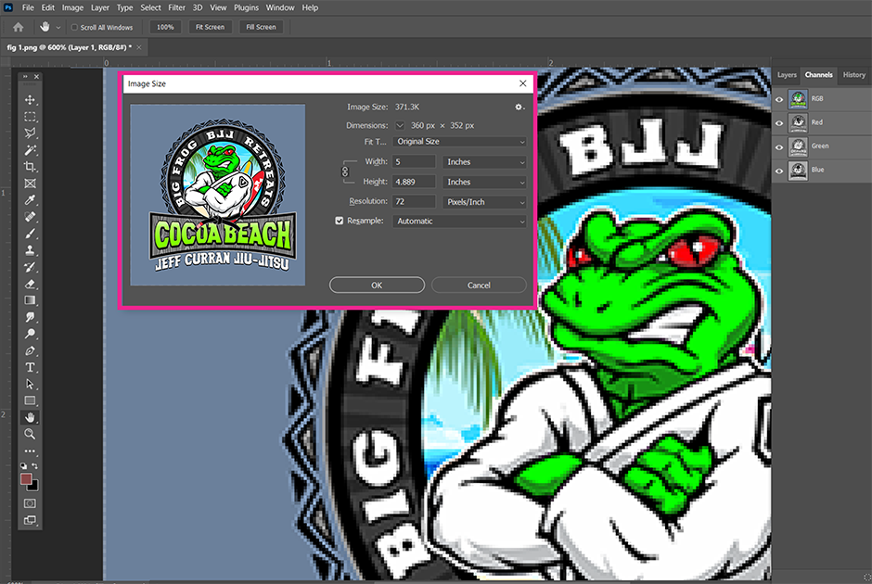The image size is (872, 584).
Task: Click OK in Image Size dialog
Action: (377, 286)
